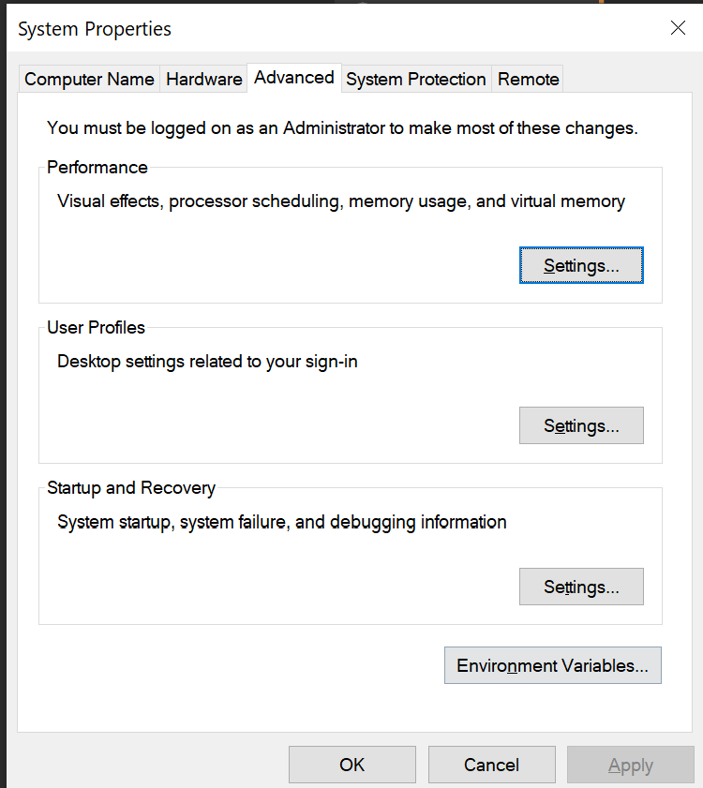Go to the System Protection tab
Screen dimensions: 703x788
[x=416, y=80]
